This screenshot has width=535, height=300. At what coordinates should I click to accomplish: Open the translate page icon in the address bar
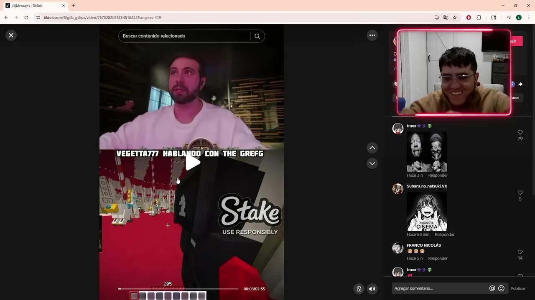pyautogui.click(x=446, y=17)
